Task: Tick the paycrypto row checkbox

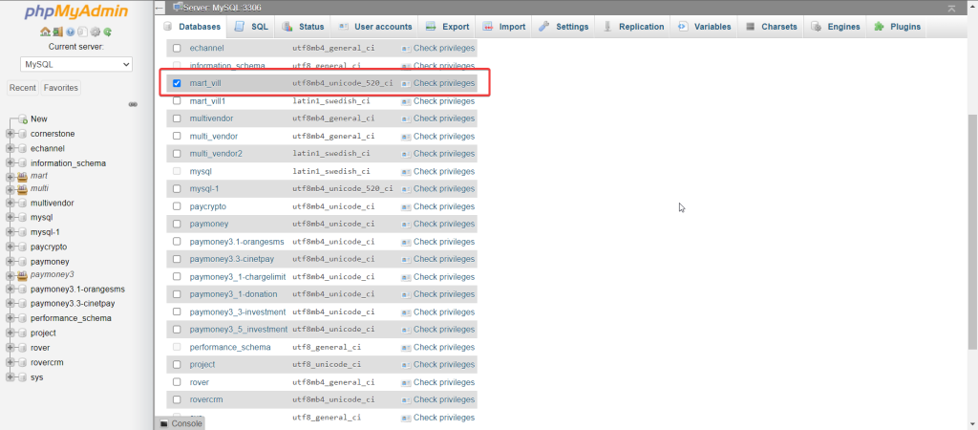Action: click(x=177, y=206)
